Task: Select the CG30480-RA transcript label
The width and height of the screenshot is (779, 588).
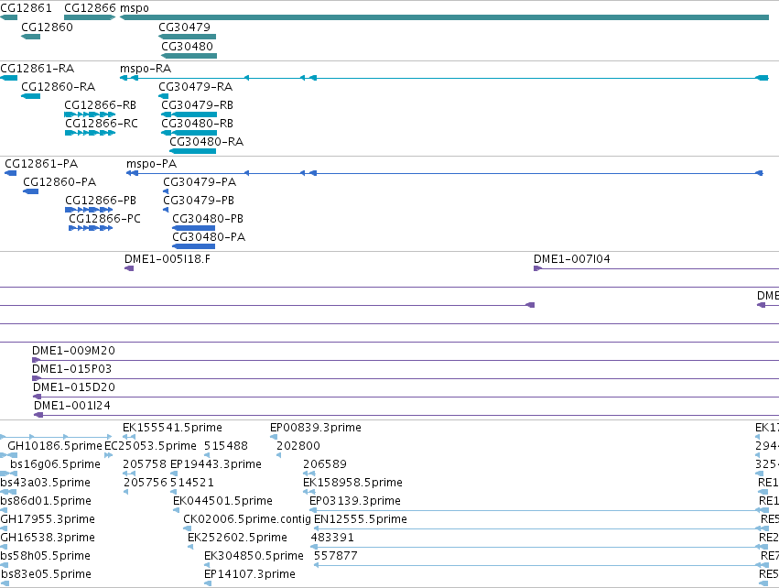Action: click(x=207, y=142)
